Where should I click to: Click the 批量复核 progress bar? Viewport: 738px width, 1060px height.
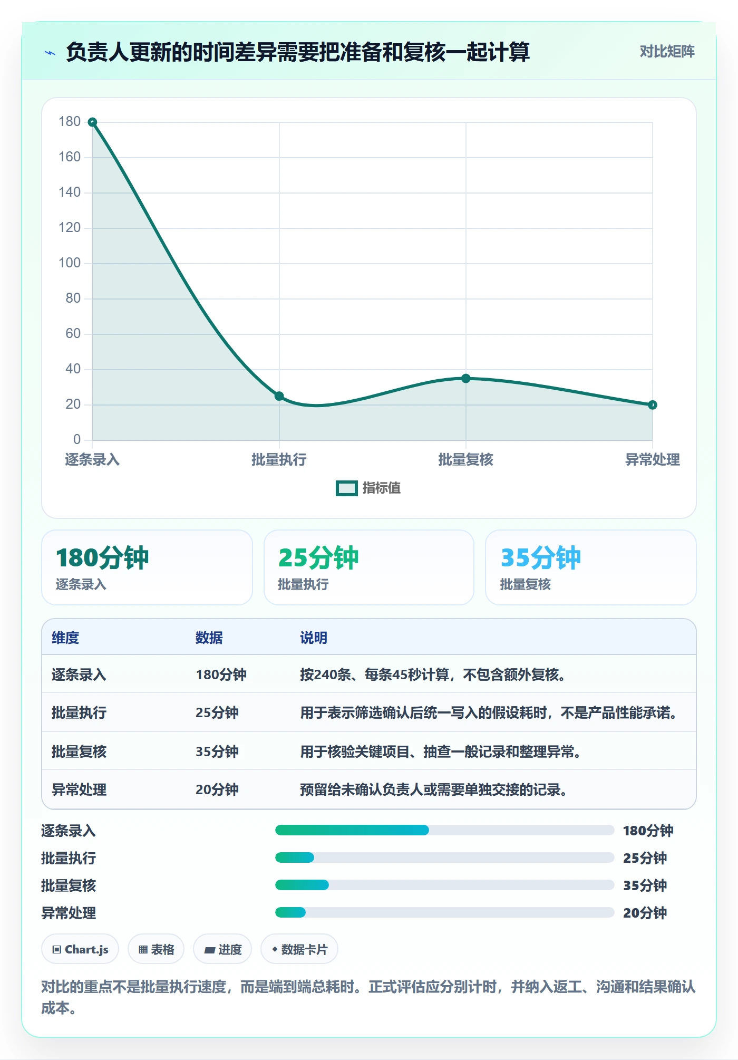[x=444, y=885]
